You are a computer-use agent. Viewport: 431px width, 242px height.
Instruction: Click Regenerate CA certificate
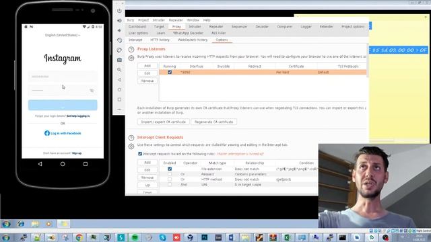[x=213, y=122]
